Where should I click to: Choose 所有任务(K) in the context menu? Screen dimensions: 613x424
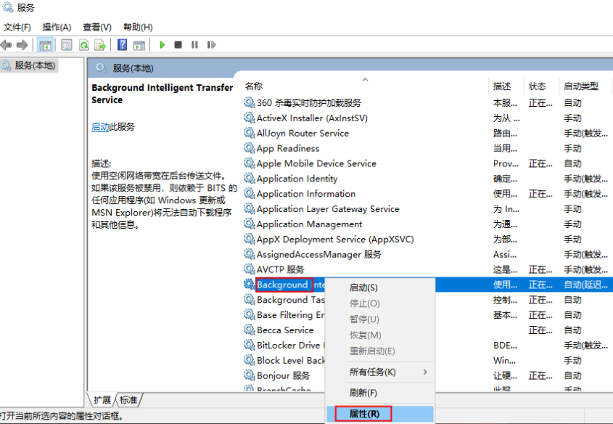[373, 372]
